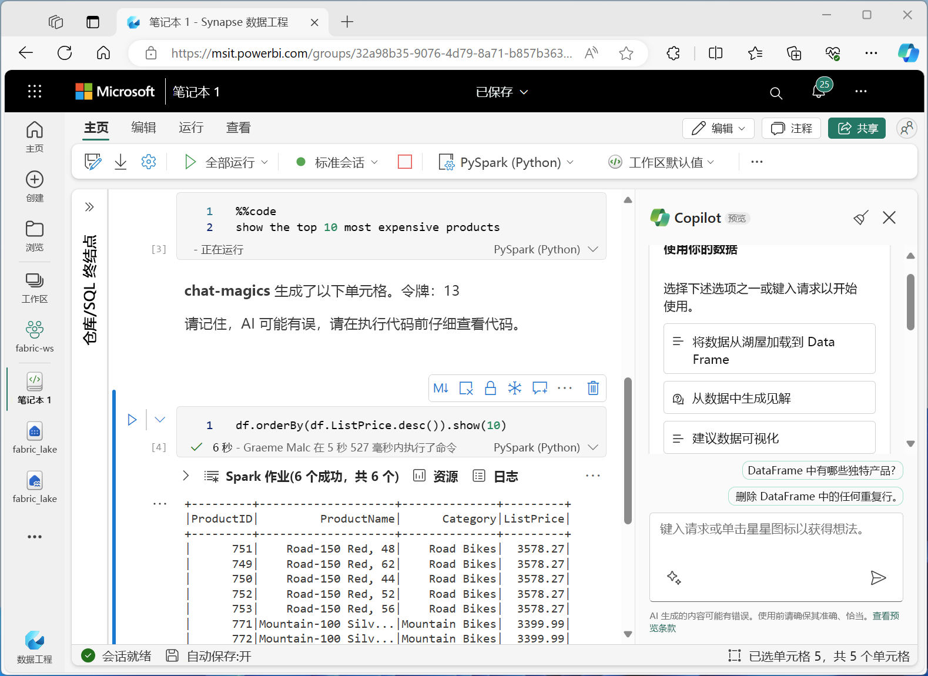Switch to the 查看 ribbon tab

(x=239, y=128)
